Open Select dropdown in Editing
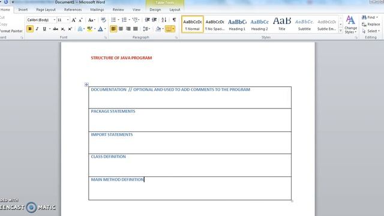 pos(371,31)
